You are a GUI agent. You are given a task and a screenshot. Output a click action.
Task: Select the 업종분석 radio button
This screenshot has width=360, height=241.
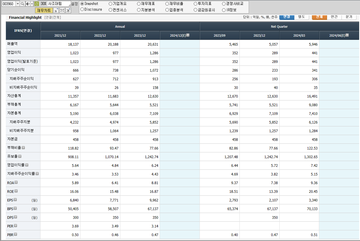pos(167,10)
